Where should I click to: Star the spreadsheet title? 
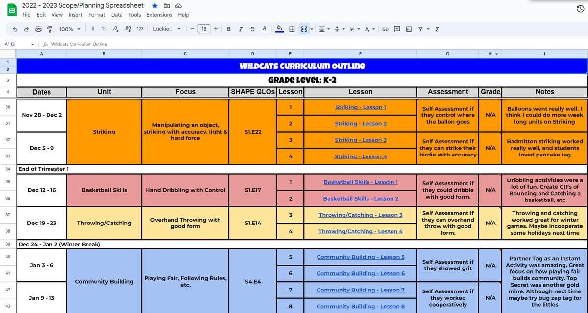pos(155,5)
